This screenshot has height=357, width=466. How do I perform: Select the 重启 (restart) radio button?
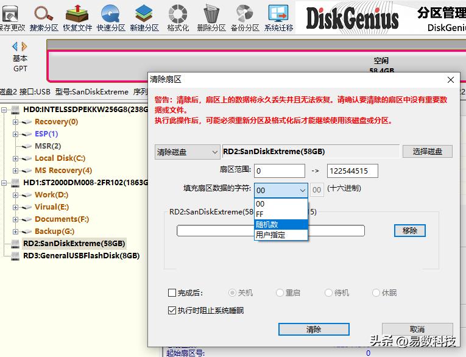coord(280,293)
